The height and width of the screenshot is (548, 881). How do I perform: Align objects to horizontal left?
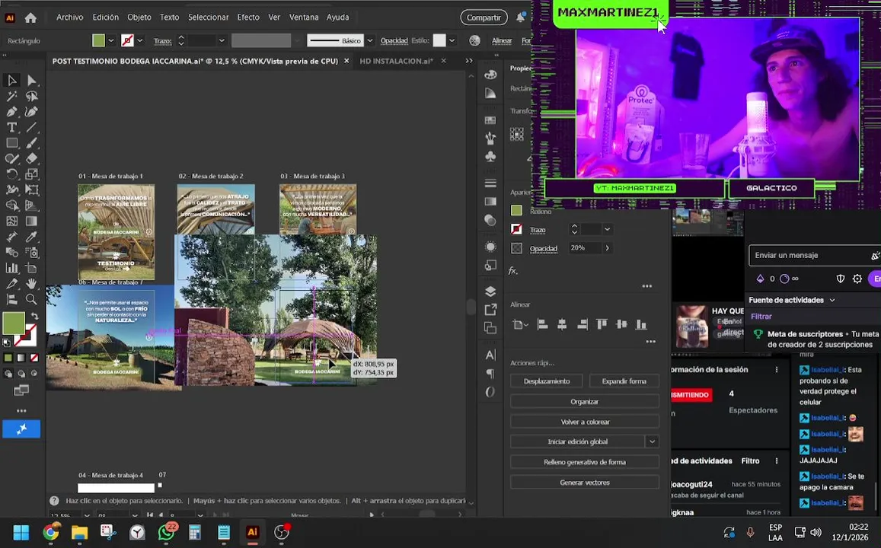[x=543, y=324]
